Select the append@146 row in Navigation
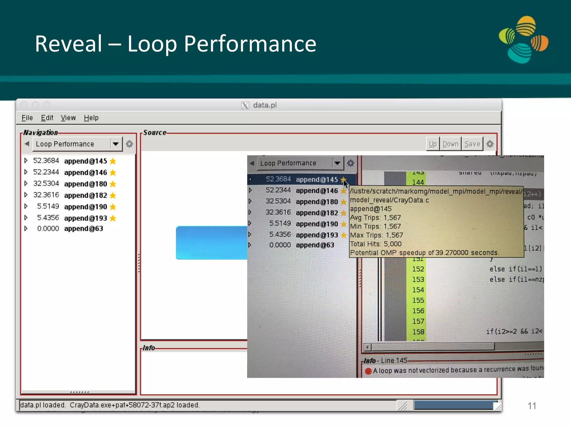 tap(78, 172)
